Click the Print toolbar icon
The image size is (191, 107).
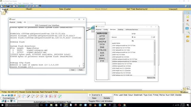coord(11,6)
